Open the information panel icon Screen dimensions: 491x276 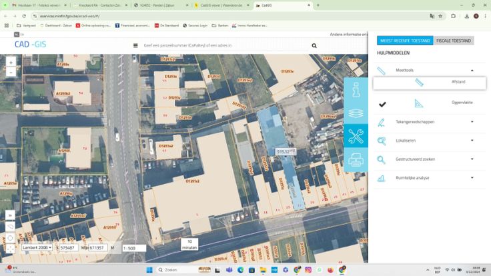click(356, 90)
